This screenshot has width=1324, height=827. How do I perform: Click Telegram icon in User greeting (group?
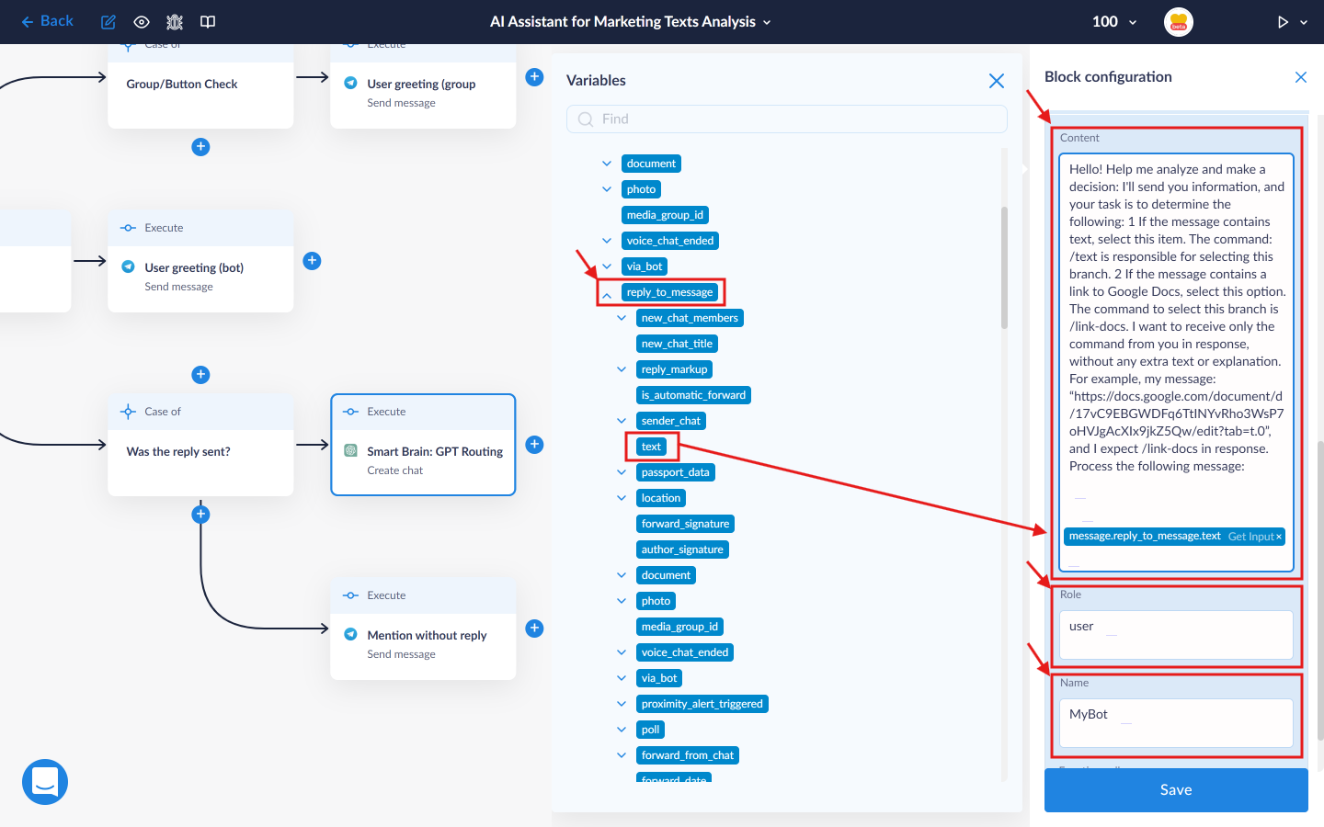(350, 83)
